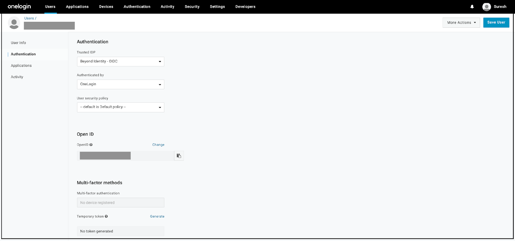515x241 pixels.
Task: Select Authentication sidebar tab
Action: pyautogui.click(x=23, y=54)
